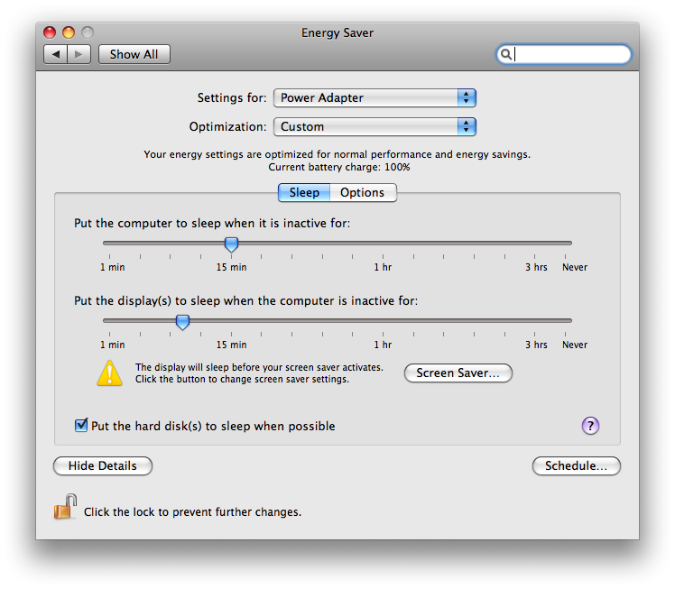
Task: Click the 'Current battery charge: 100%' text
Action: pos(339,167)
